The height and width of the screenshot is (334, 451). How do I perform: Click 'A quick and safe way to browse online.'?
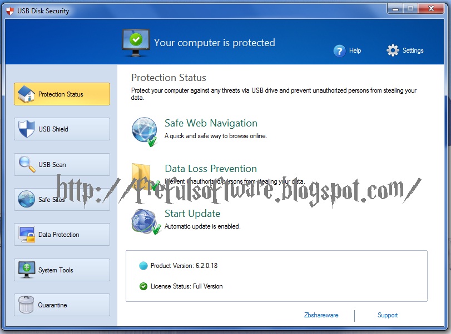(x=216, y=136)
